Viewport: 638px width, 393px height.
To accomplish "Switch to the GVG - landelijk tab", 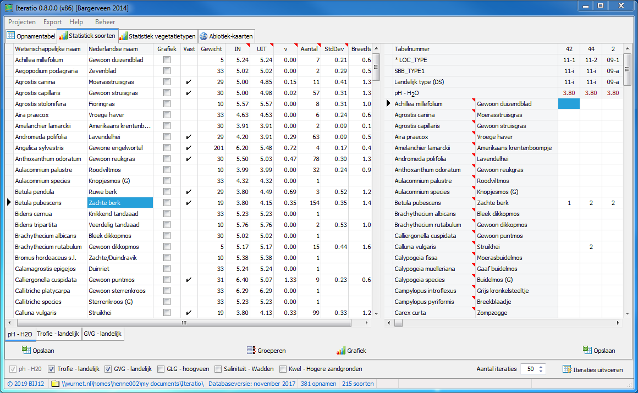I will point(103,334).
